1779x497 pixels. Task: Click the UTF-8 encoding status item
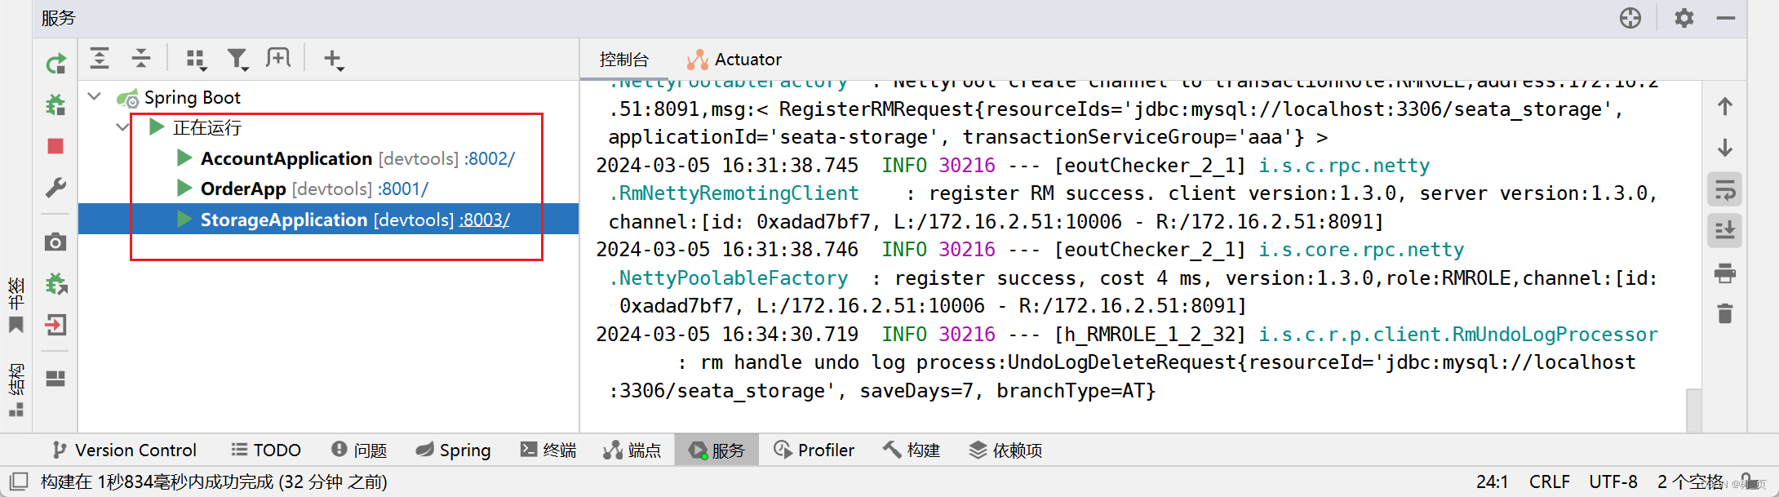pos(1613,481)
